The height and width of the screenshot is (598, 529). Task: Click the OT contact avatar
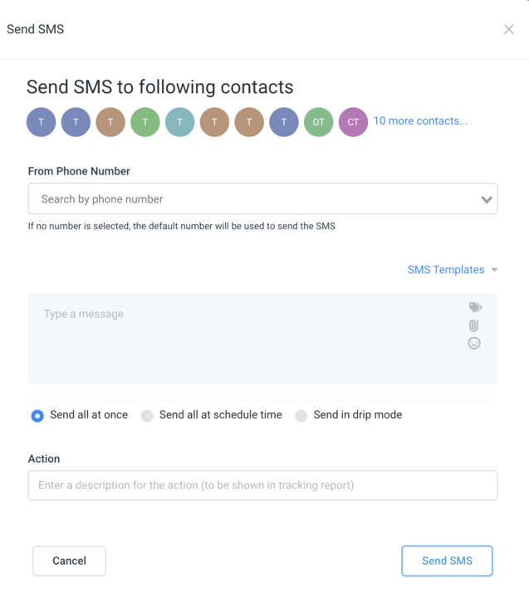point(318,122)
